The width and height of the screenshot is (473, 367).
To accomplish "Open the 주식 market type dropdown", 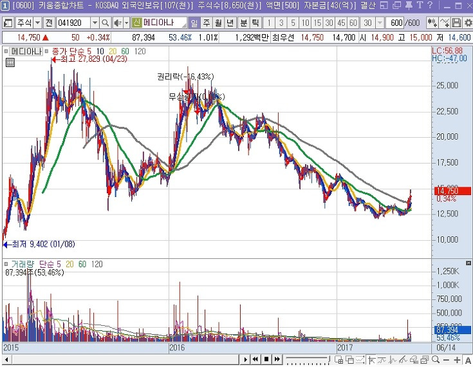I will (x=38, y=23).
